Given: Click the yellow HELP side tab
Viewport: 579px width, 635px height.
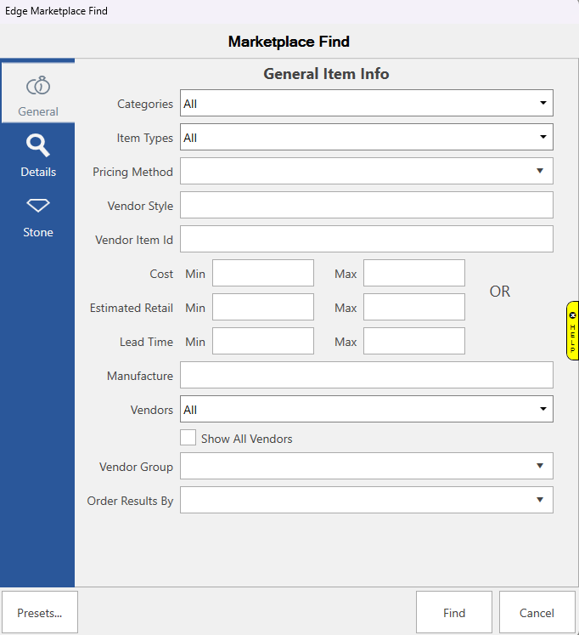Looking at the screenshot, I should [572, 330].
